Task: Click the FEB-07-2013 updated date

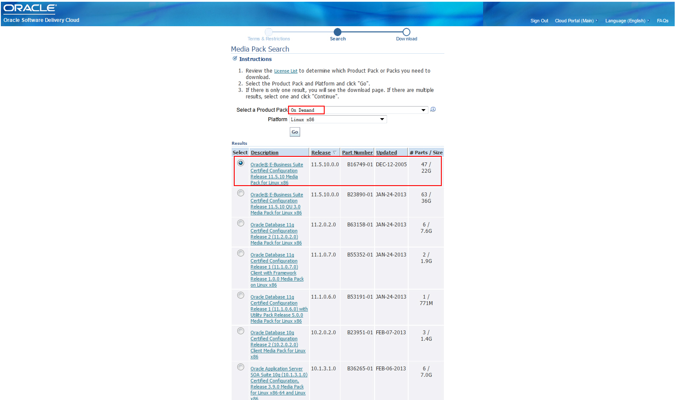Action: click(x=391, y=333)
